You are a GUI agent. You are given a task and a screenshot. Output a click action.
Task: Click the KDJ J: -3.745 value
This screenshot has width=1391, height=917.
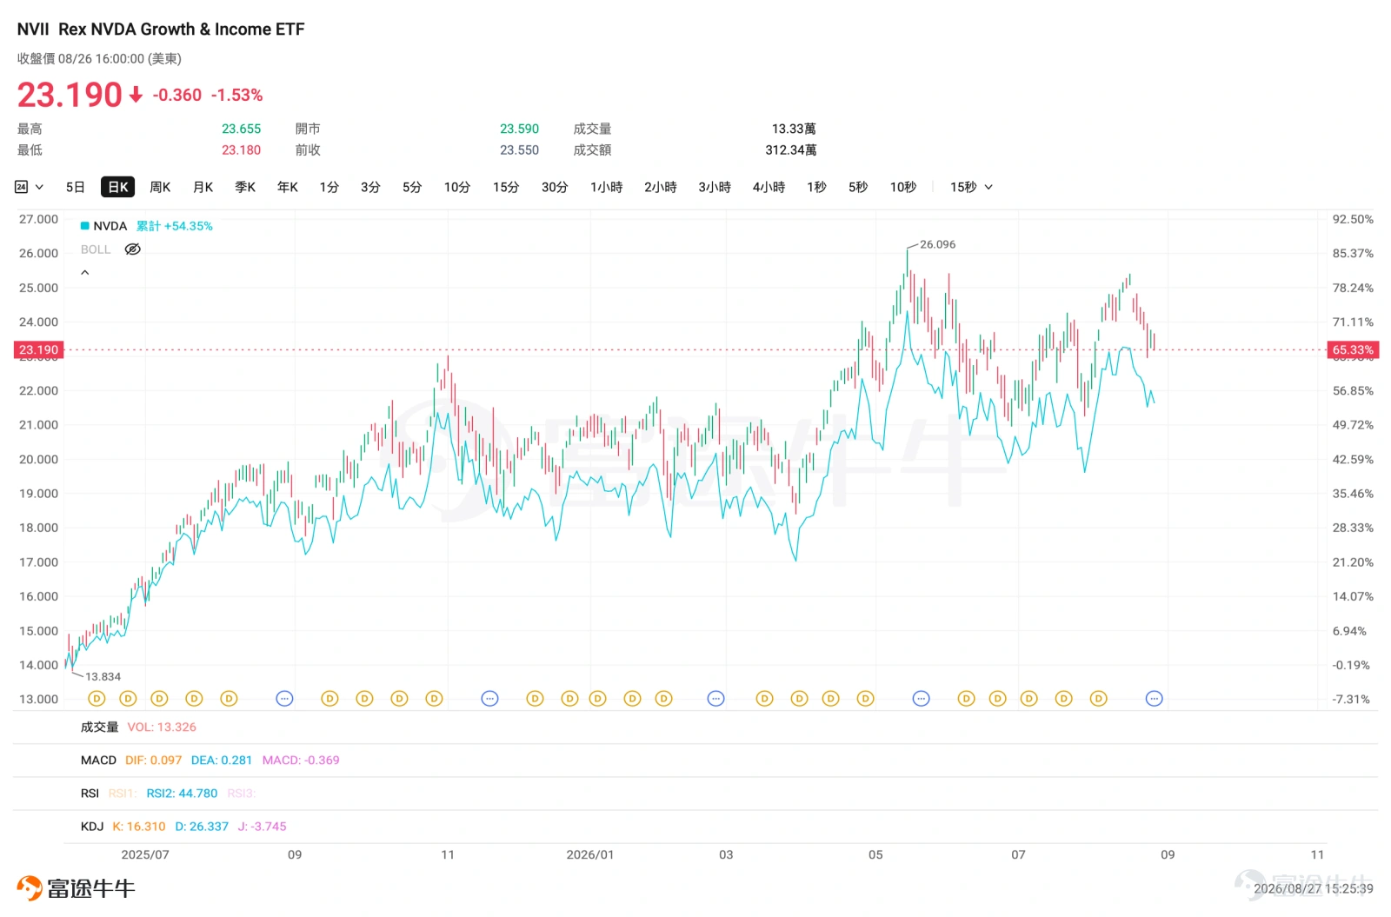[262, 826]
